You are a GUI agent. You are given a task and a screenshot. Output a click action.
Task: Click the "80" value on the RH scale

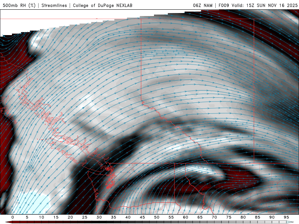(x=243, y=217)
